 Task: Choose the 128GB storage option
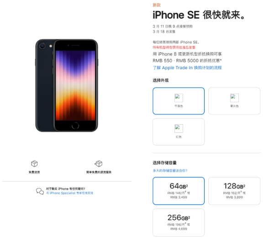(x=234, y=191)
